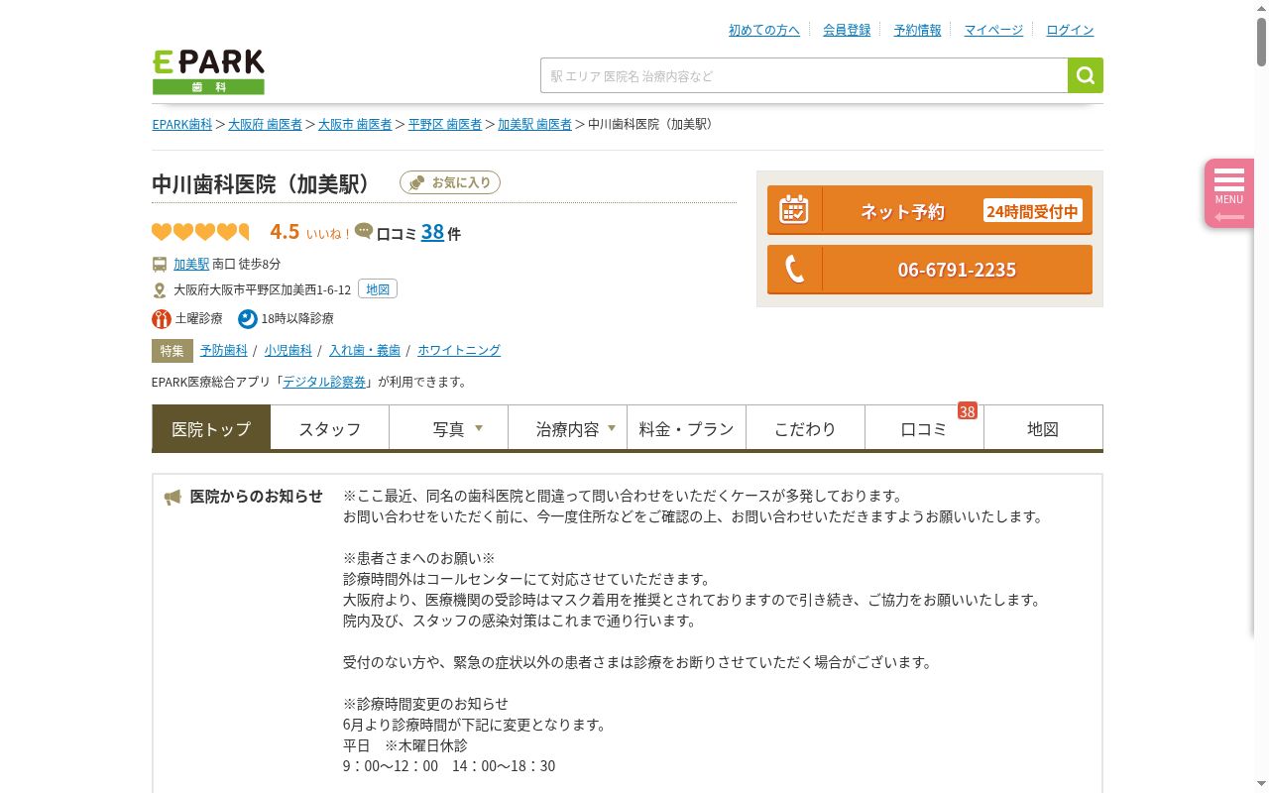Viewport: 1269px width, 793px height.
Task: Click the 38 badge on 口コミ tab
Action: tap(968, 410)
